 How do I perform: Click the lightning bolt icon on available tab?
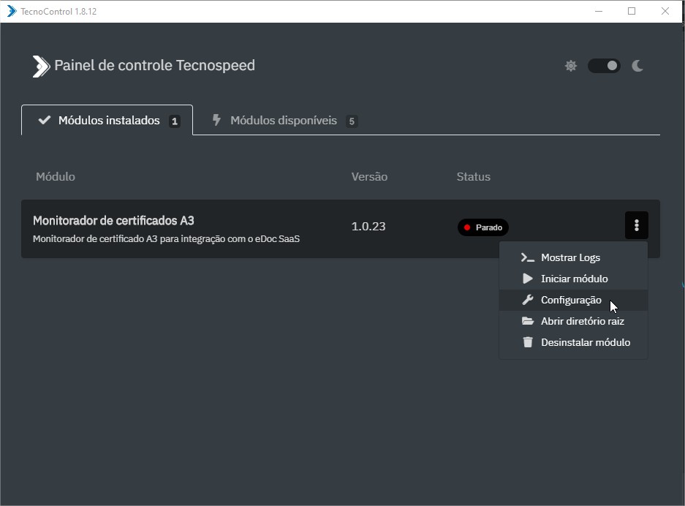(x=216, y=120)
